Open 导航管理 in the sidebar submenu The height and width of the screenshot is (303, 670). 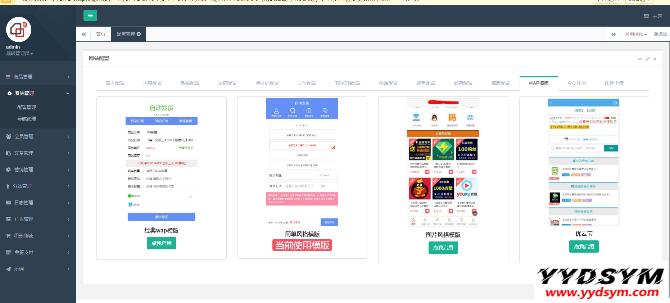(27, 119)
